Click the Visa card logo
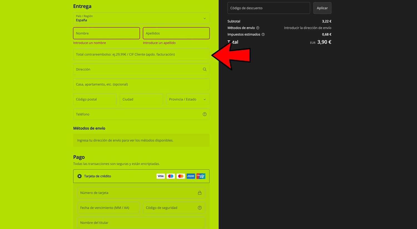417x229 pixels. tap(161, 176)
